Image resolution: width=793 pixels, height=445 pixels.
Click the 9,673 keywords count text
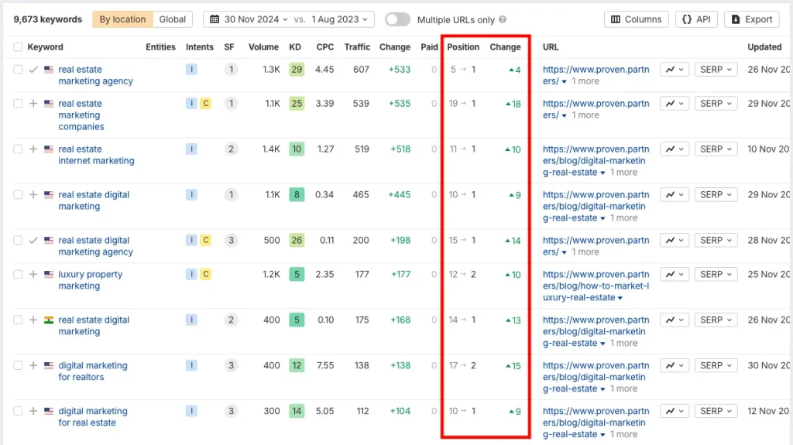47,19
